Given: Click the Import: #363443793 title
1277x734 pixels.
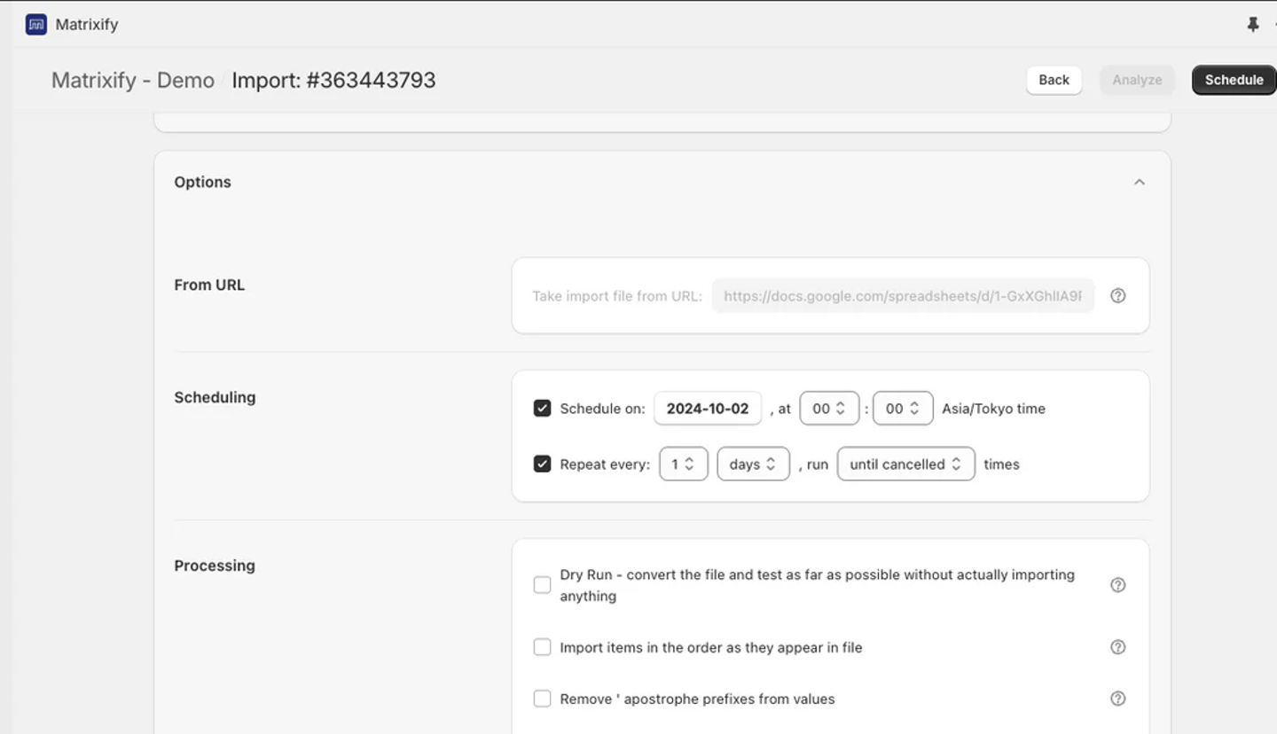Looking at the screenshot, I should coord(334,80).
